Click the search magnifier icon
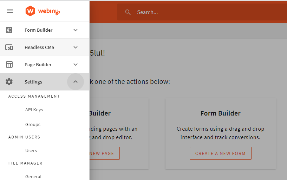This screenshot has height=180, width=287. (128, 12)
